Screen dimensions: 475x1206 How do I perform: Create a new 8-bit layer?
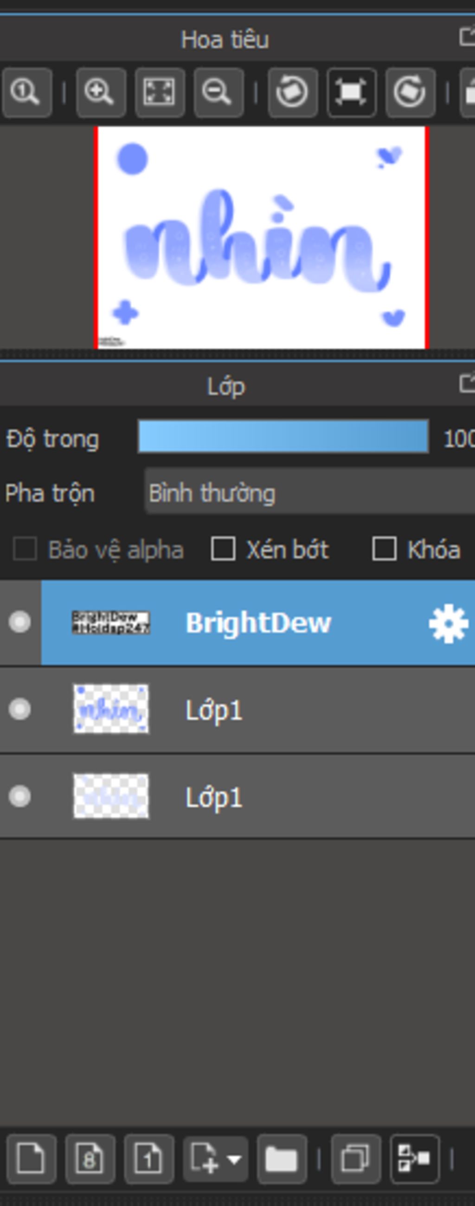(x=90, y=1159)
